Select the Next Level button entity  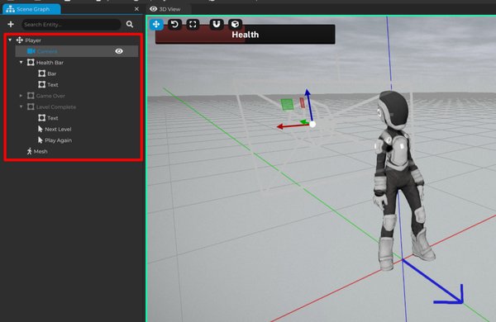point(58,130)
